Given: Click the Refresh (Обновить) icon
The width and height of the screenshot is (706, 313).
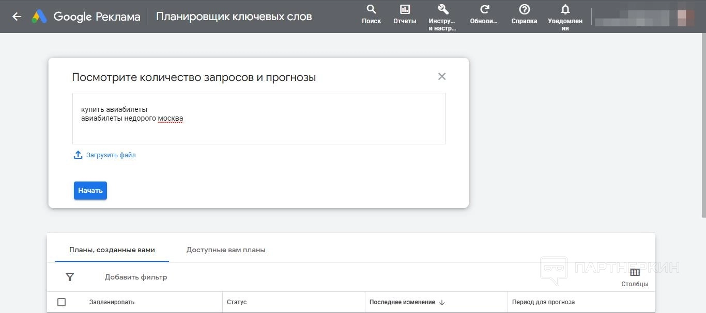Looking at the screenshot, I should (484, 10).
